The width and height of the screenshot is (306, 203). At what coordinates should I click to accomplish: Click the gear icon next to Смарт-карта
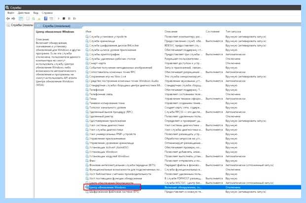(x=87, y=63)
